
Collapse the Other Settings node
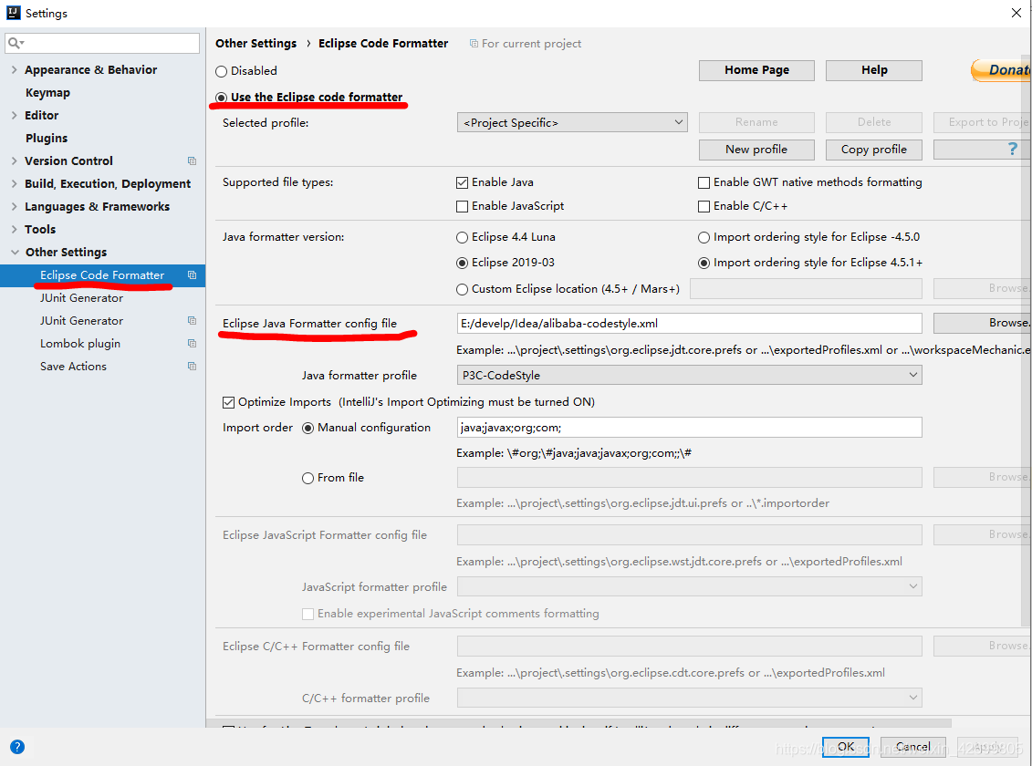(x=15, y=253)
